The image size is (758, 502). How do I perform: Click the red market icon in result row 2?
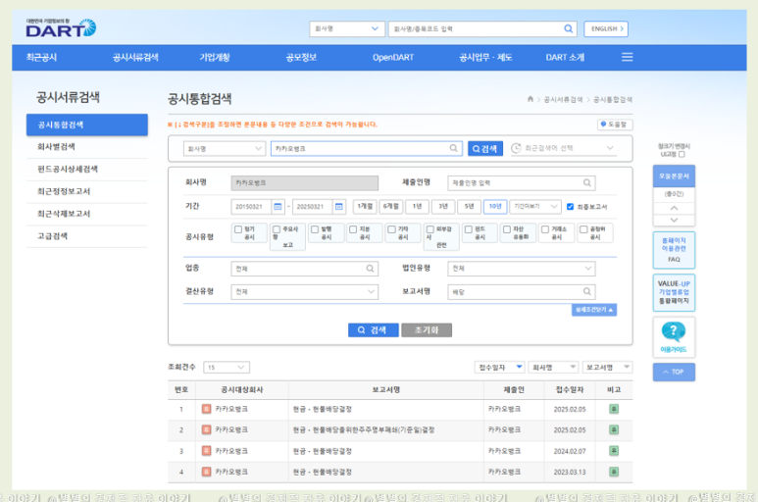coord(207,429)
